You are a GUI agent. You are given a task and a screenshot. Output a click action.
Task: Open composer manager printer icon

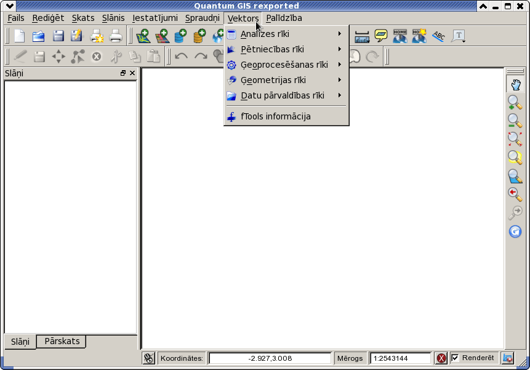[x=116, y=36]
